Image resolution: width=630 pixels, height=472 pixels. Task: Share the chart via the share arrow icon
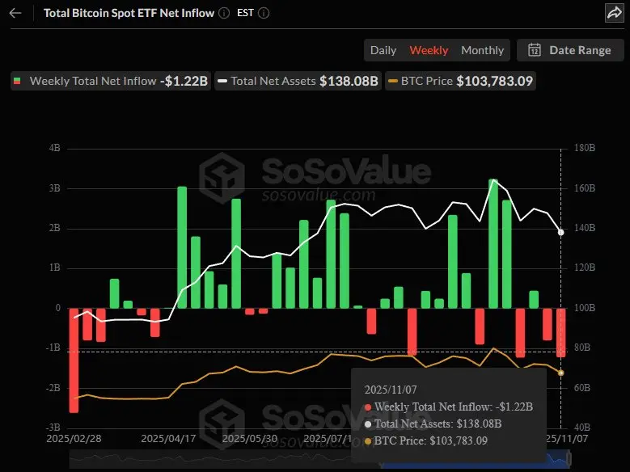pyautogui.click(x=615, y=13)
